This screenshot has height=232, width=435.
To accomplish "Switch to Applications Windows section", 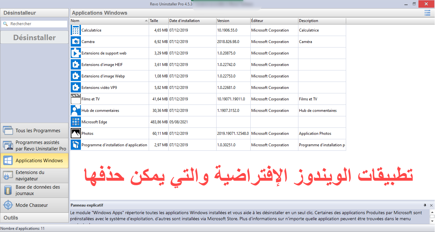I will point(34,161).
